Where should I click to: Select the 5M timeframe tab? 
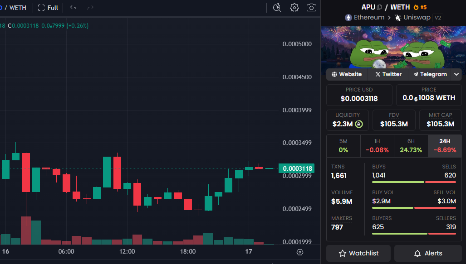[x=343, y=146]
